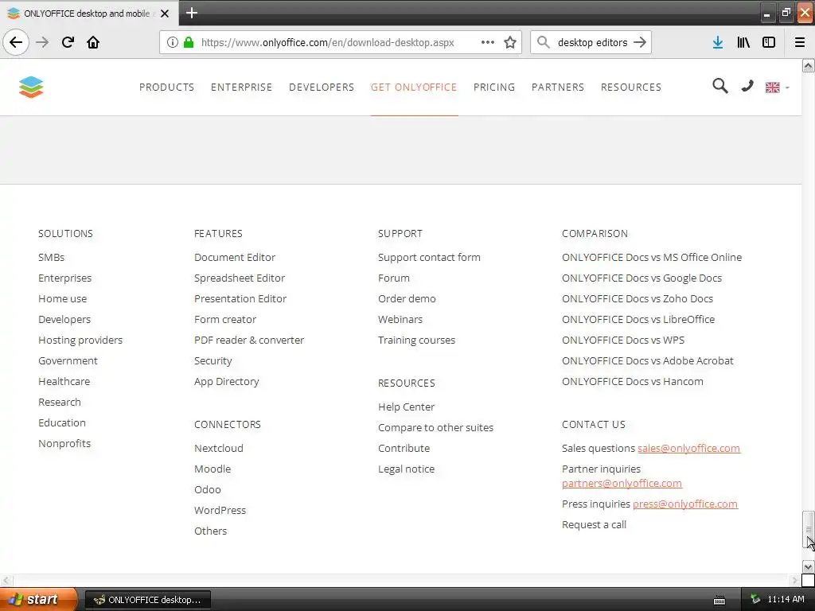
Task: Click the browser Forward arrow button
Action: pyautogui.click(x=42, y=42)
